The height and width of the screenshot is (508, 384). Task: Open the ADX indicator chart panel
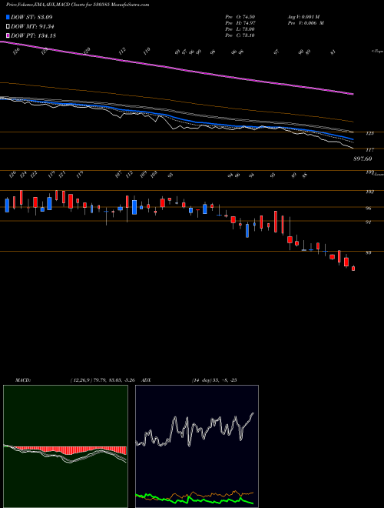coord(197,446)
